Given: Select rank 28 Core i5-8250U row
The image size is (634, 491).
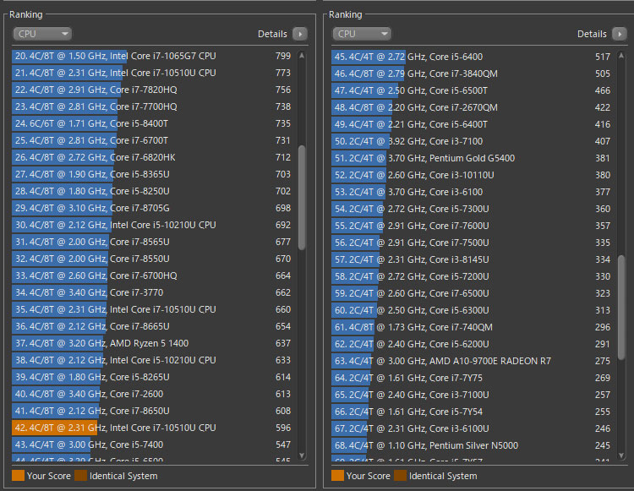Looking at the screenshot, I should tap(153, 191).
